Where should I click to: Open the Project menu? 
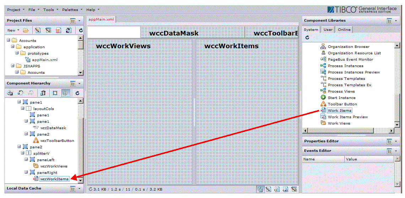(x=16, y=10)
